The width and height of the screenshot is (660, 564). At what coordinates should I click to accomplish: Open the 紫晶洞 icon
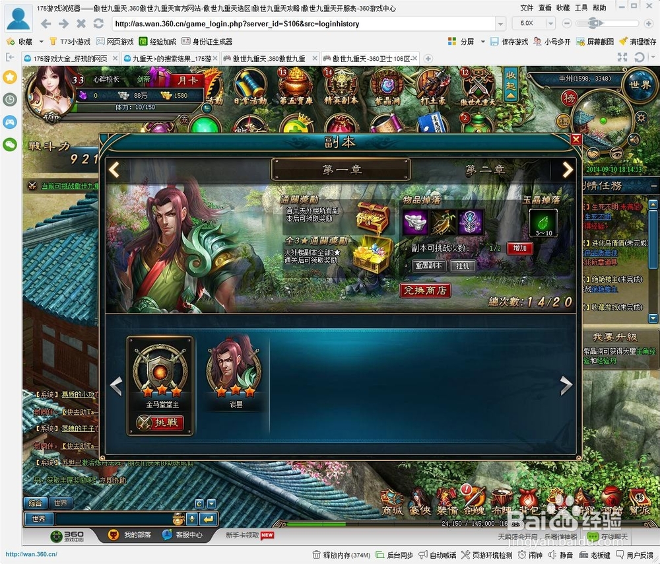[x=387, y=87]
